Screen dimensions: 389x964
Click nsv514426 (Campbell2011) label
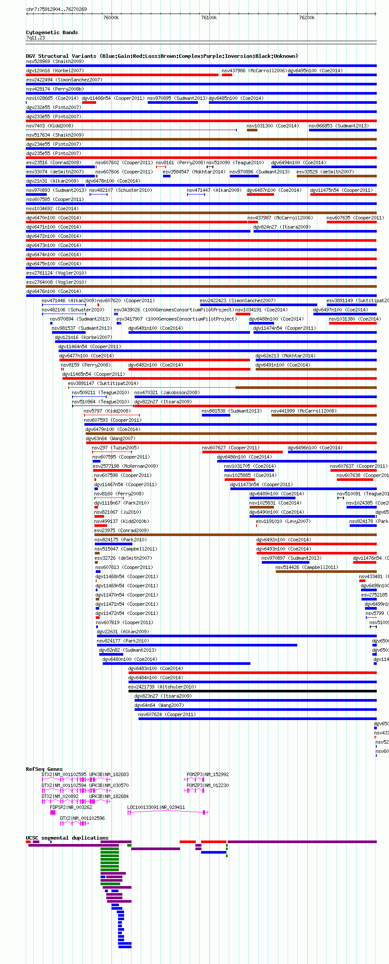(307, 567)
